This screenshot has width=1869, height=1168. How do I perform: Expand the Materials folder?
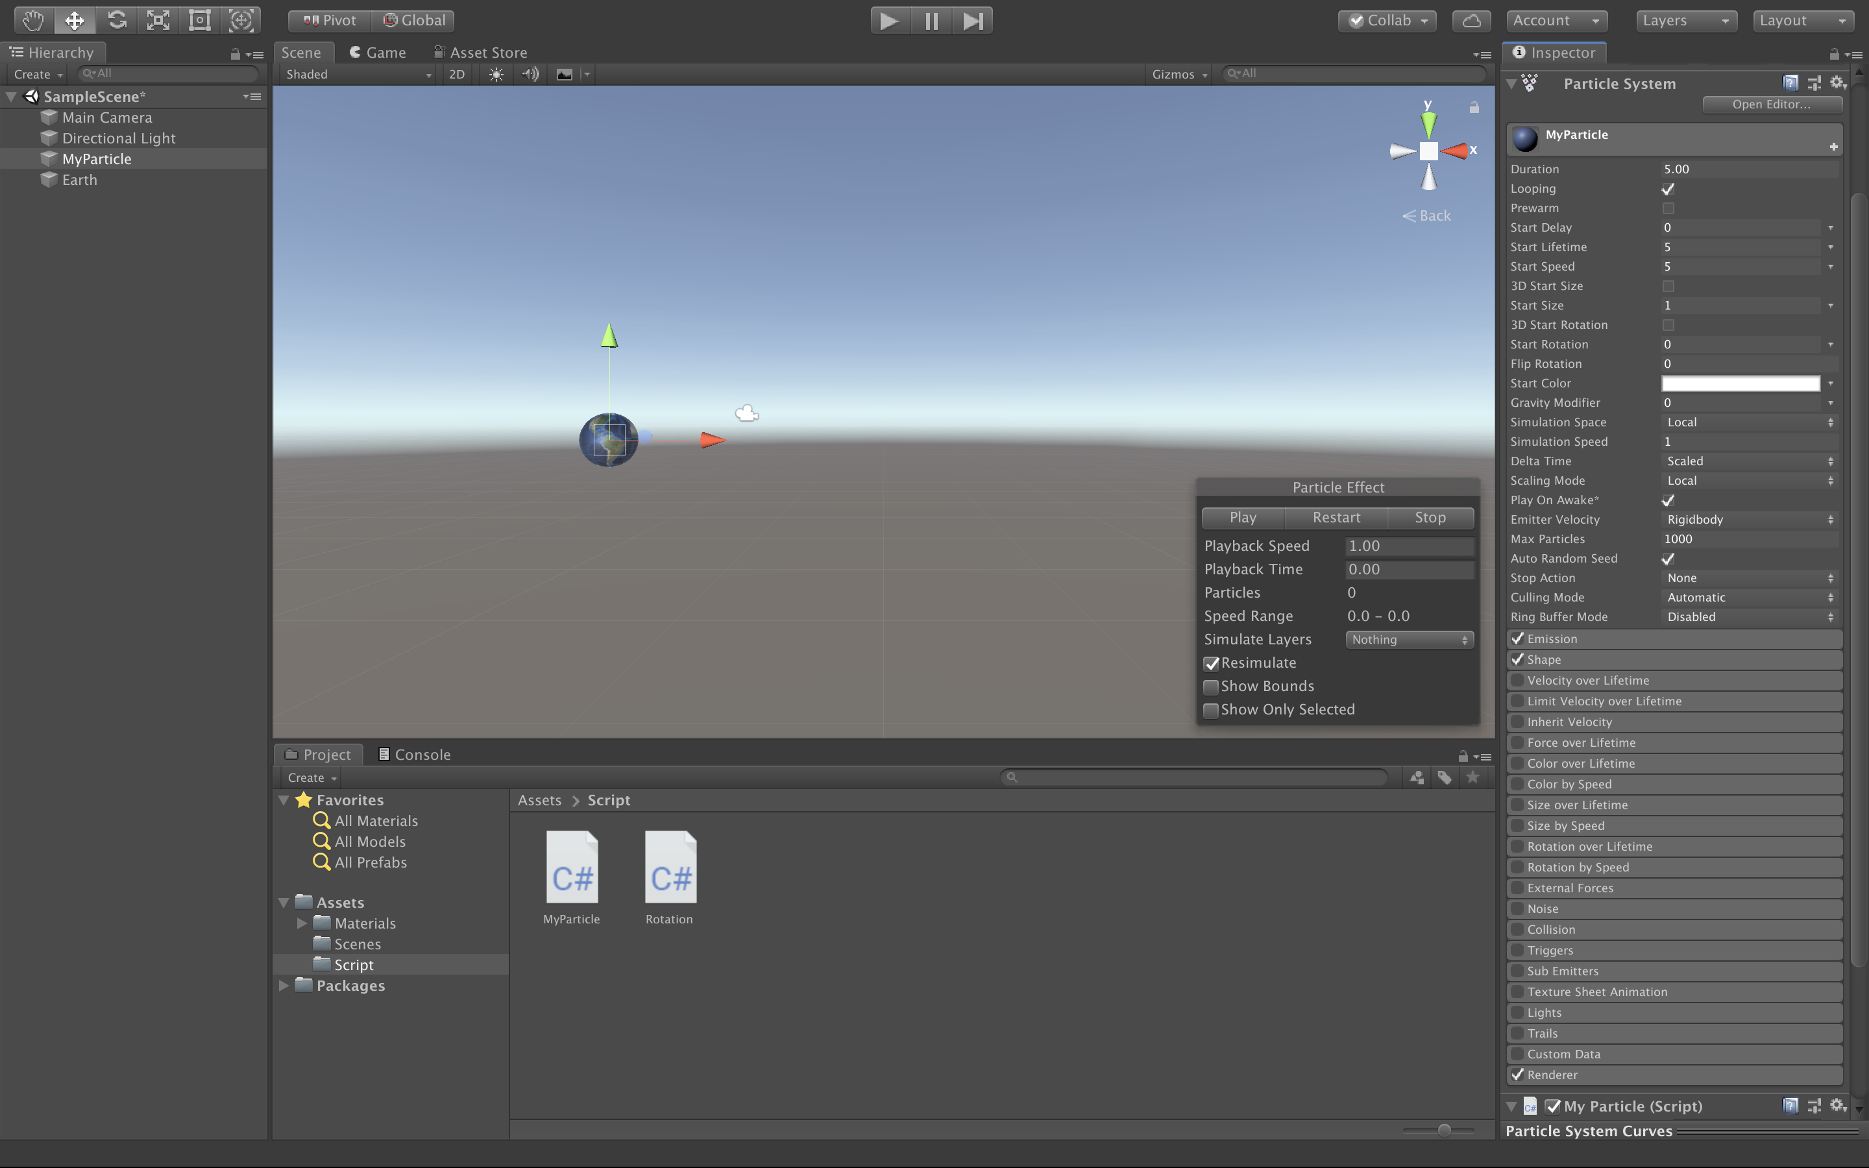(302, 923)
